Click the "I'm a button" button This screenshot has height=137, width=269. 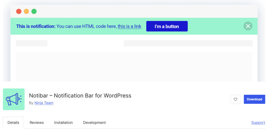(x=167, y=26)
